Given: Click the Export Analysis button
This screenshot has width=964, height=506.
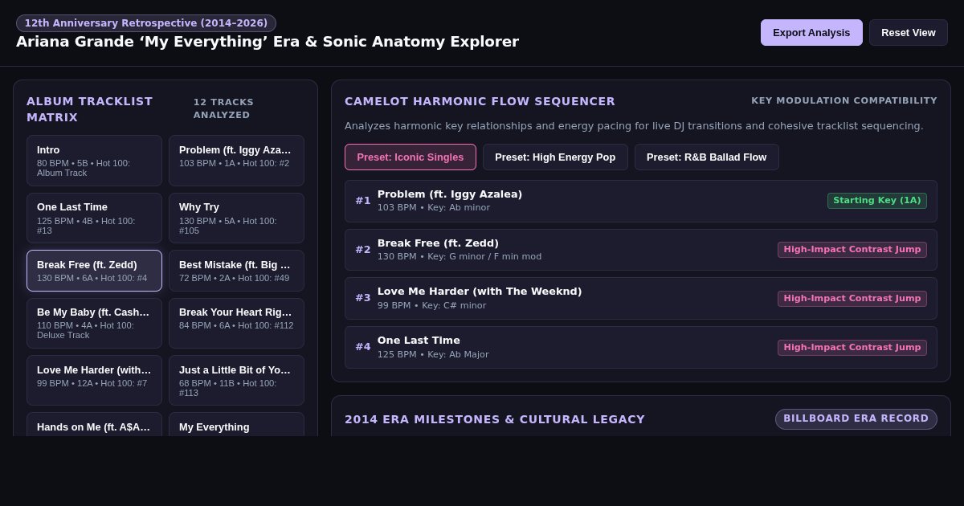Looking at the screenshot, I should [x=811, y=33].
